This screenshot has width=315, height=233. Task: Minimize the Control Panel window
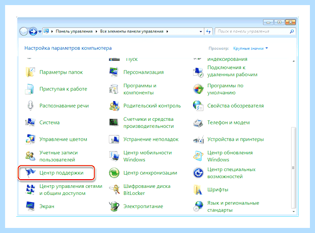coord(268,22)
